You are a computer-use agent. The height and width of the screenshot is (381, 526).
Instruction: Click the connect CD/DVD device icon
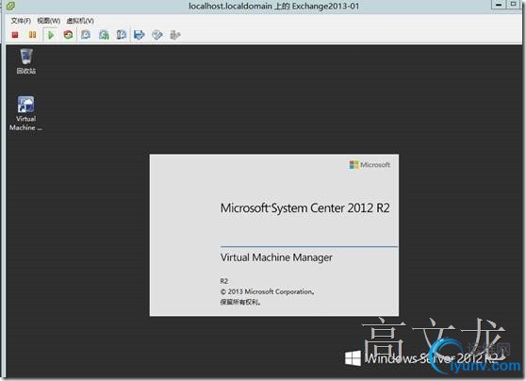point(157,35)
